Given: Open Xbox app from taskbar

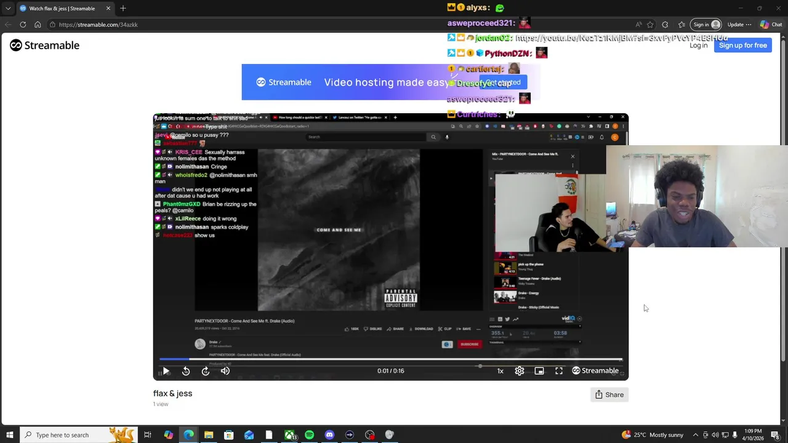Looking at the screenshot, I should pyautogui.click(x=289, y=435).
